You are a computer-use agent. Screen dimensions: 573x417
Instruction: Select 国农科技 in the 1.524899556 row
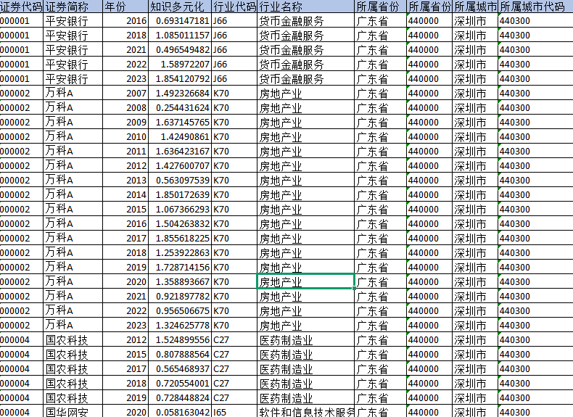coord(73,340)
